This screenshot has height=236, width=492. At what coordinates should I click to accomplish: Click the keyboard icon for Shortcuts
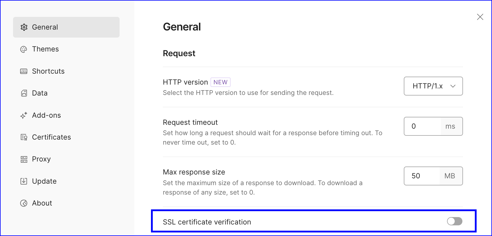point(24,71)
